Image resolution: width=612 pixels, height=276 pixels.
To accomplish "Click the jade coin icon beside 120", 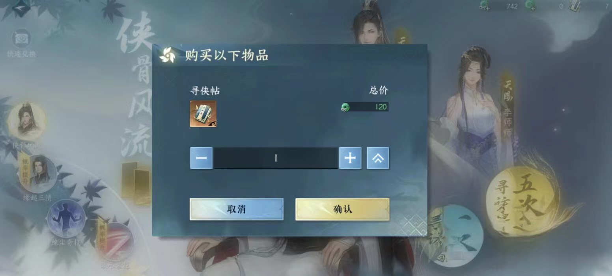I will pyautogui.click(x=345, y=107).
